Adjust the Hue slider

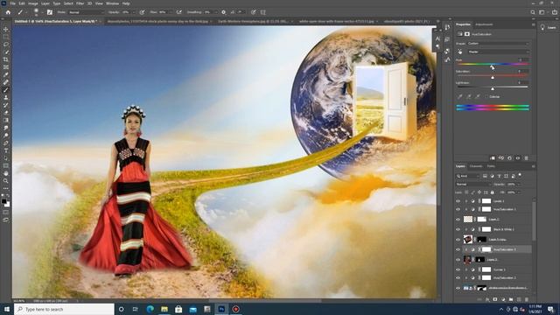[492, 66]
